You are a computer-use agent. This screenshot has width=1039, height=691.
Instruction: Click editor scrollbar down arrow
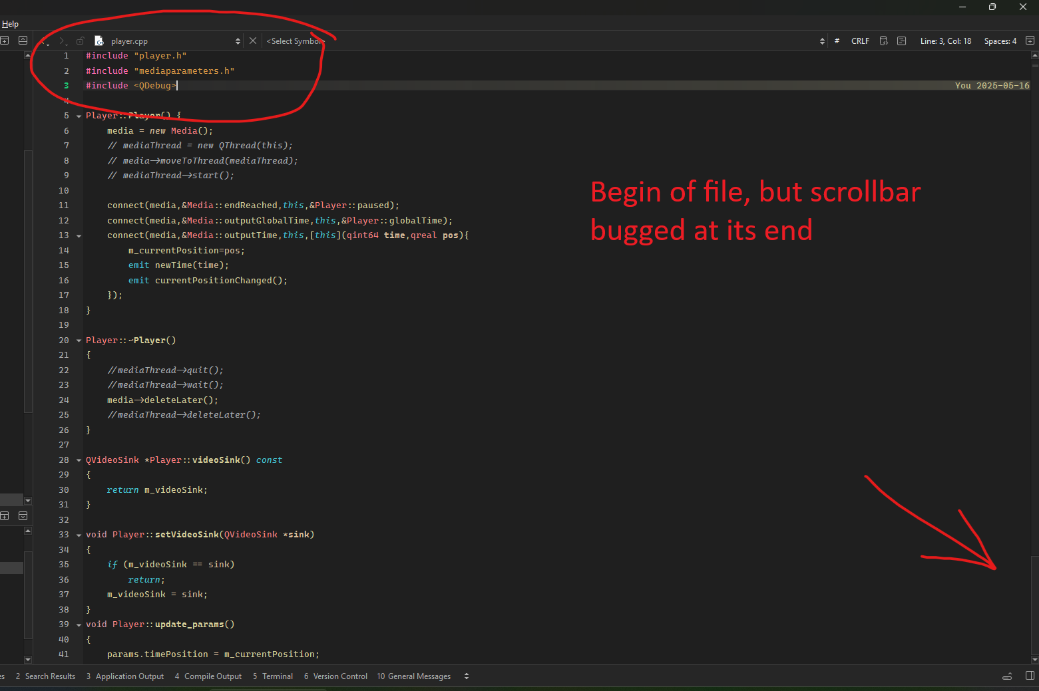1035,660
